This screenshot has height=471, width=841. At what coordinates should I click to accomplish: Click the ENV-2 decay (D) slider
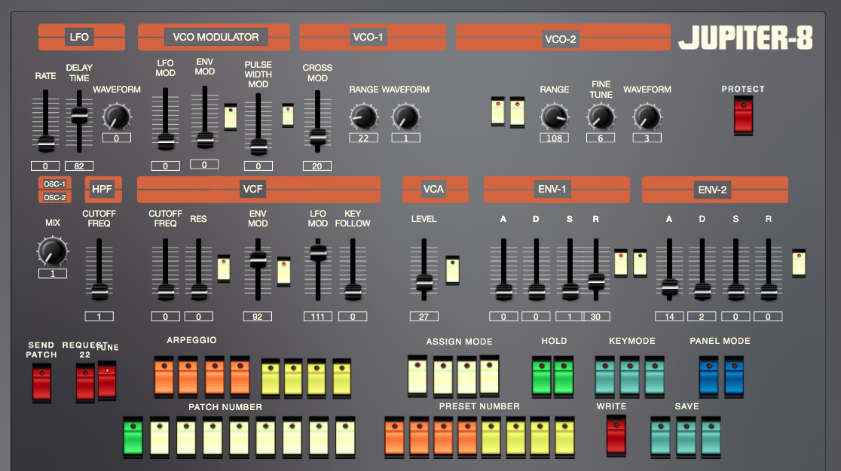click(x=702, y=269)
